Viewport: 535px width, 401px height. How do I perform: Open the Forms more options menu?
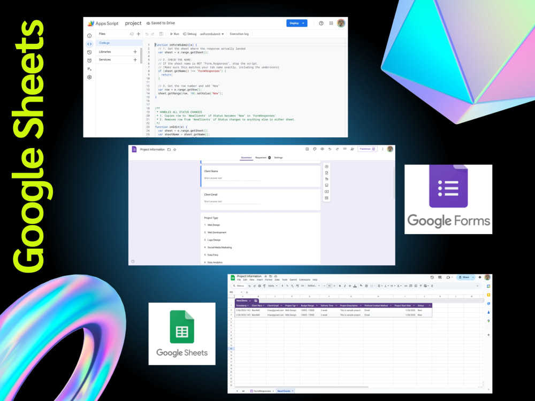point(383,149)
